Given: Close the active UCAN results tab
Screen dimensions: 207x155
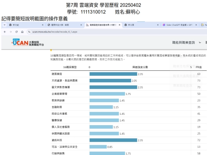Looking at the screenshot, I should point(120,25).
